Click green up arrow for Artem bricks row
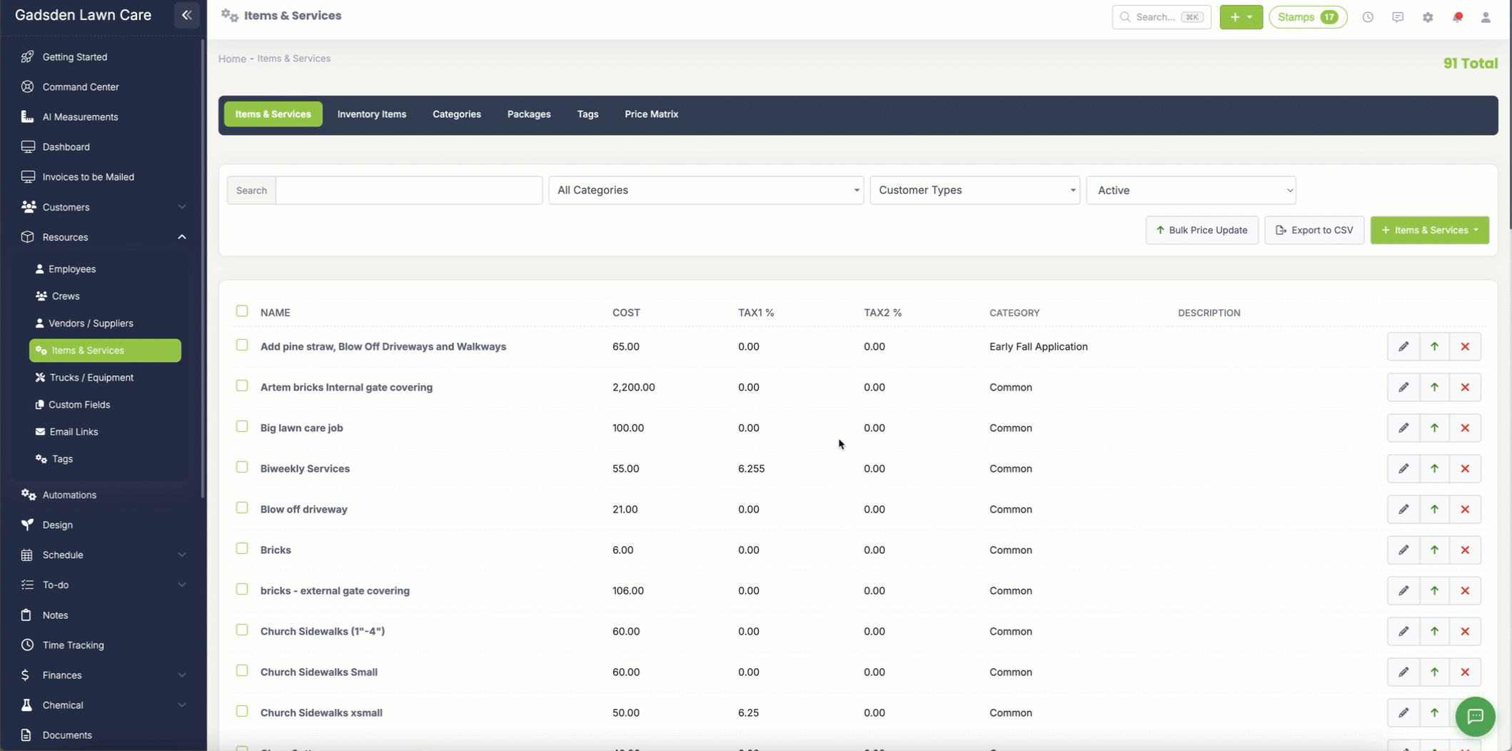 click(x=1434, y=387)
